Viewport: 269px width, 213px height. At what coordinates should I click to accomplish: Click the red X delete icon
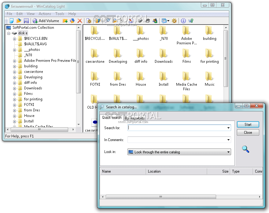tap(79, 21)
